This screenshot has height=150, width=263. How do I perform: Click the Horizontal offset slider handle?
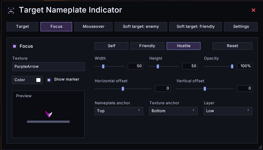coord(123,89)
